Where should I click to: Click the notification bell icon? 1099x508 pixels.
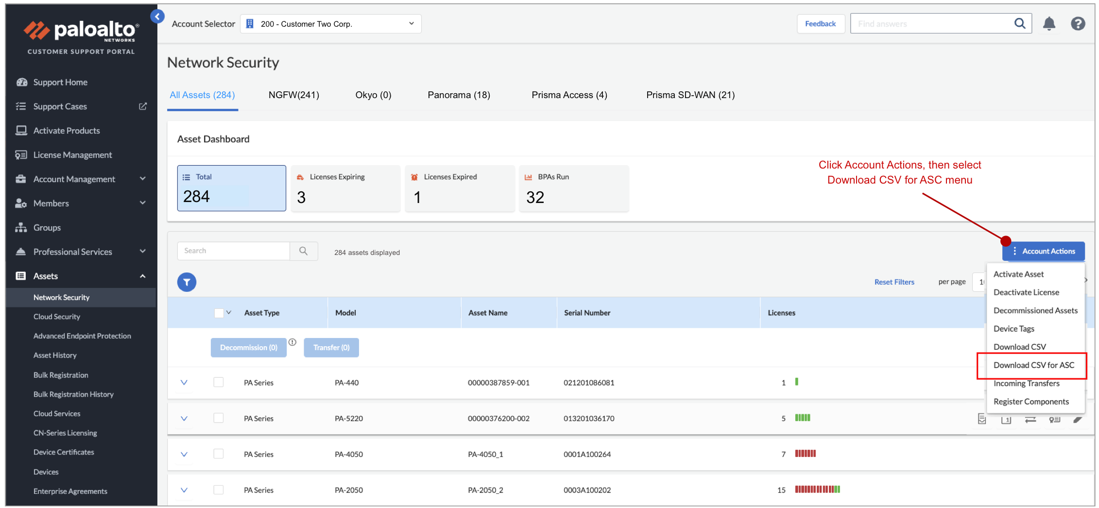pyautogui.click(x=1049, y=23)
